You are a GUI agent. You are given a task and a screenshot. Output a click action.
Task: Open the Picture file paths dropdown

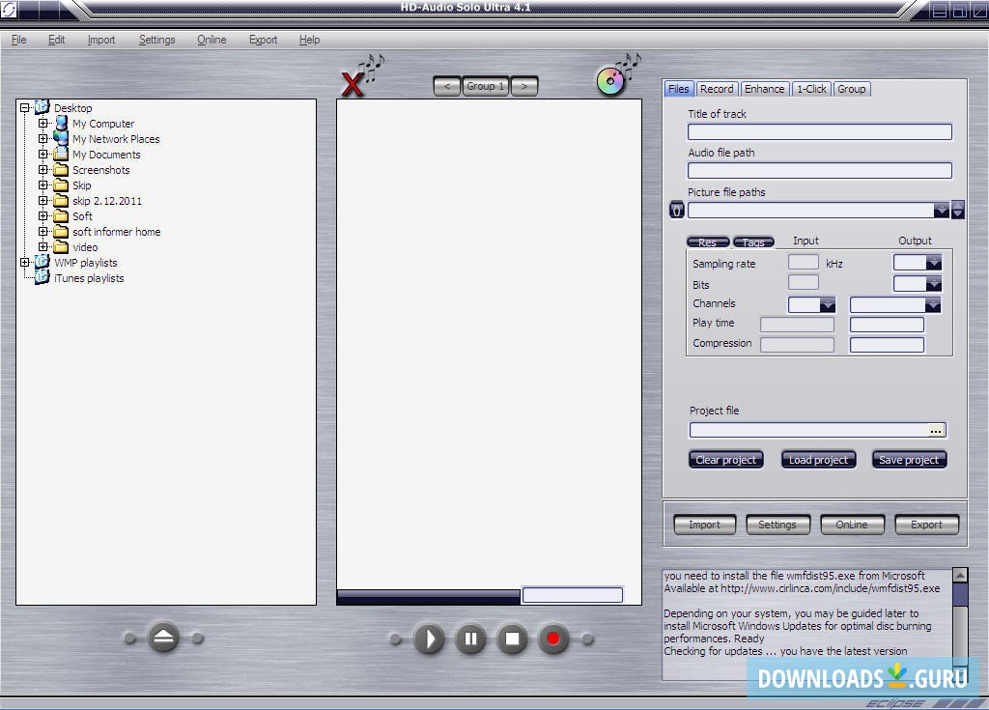pos(941,211)
